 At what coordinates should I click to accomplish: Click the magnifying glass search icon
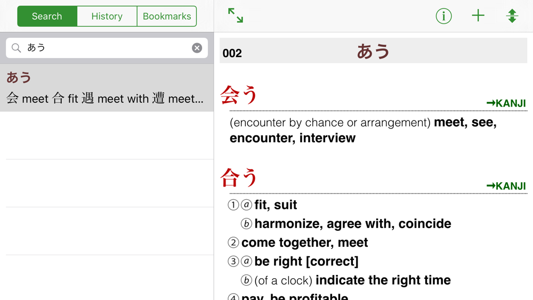pos(17,48)
